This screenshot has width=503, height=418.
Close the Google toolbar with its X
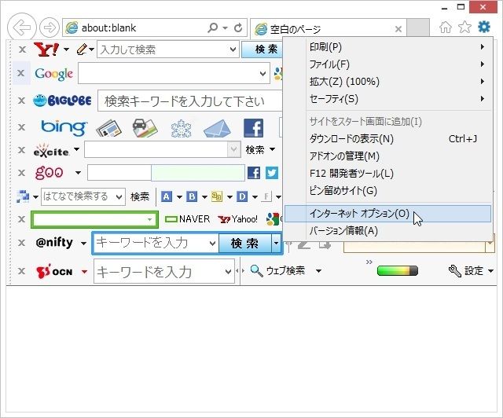tap(21, 73)
